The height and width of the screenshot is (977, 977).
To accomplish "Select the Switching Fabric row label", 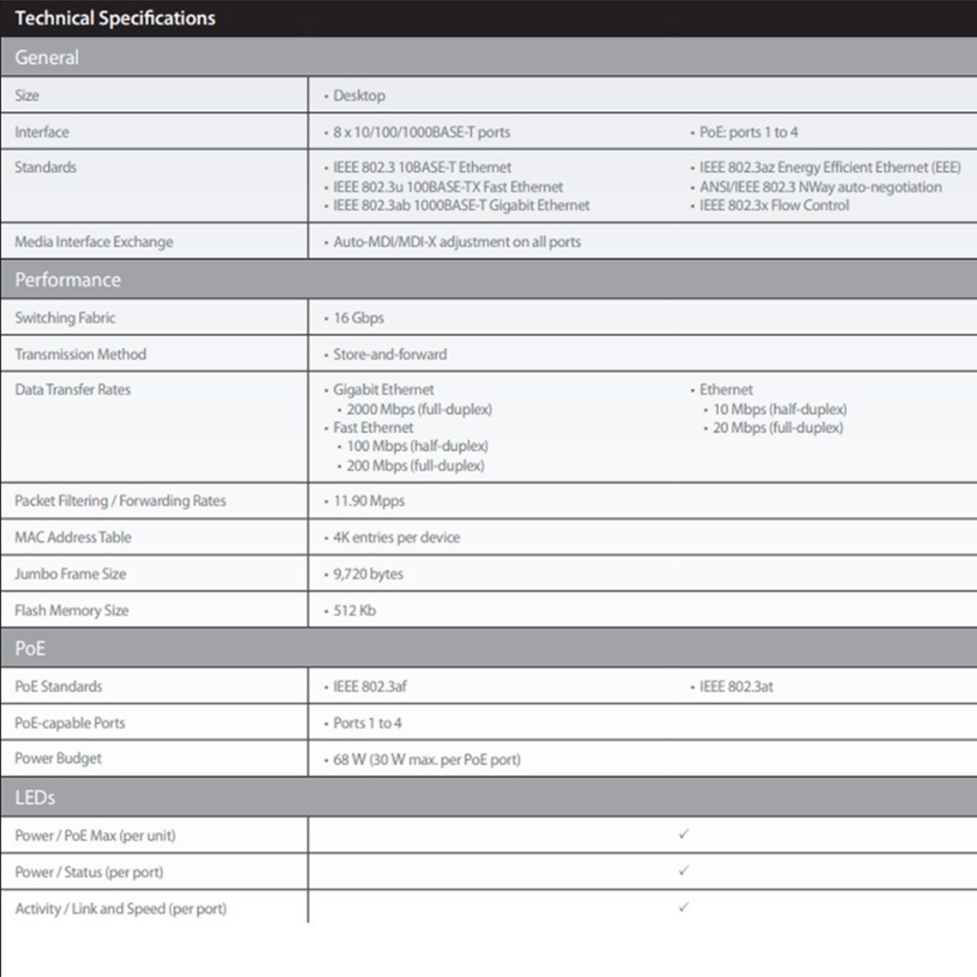I will coord(65,318).
